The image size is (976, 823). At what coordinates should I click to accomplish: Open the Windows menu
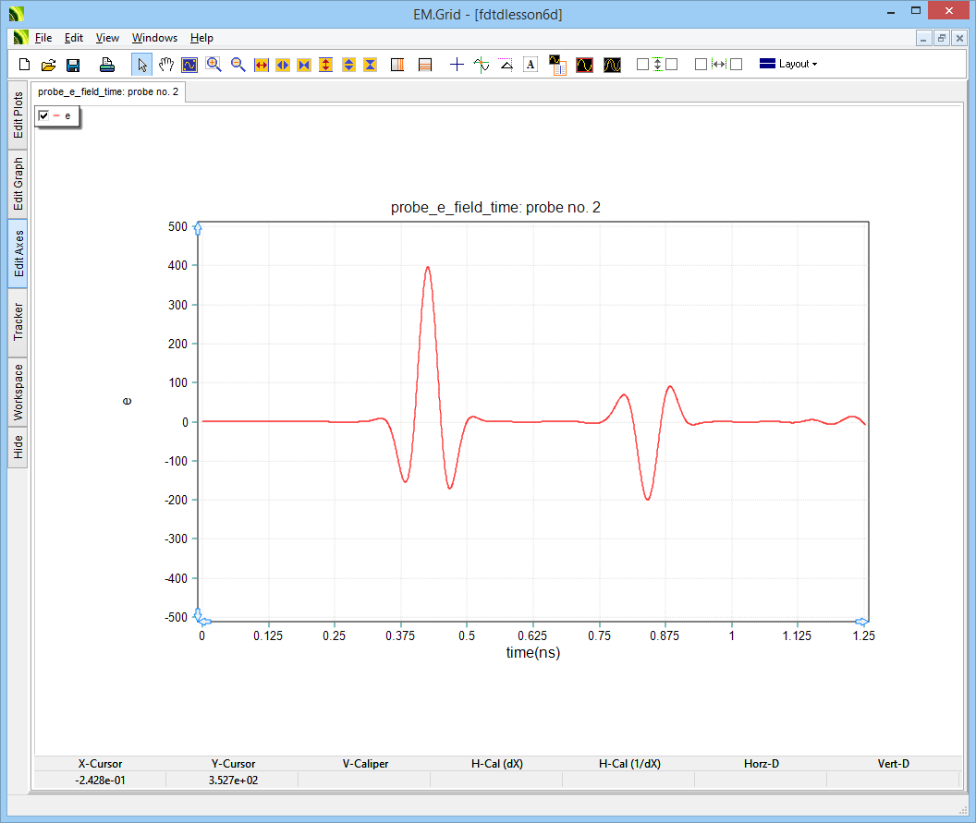tap(154, 38)
